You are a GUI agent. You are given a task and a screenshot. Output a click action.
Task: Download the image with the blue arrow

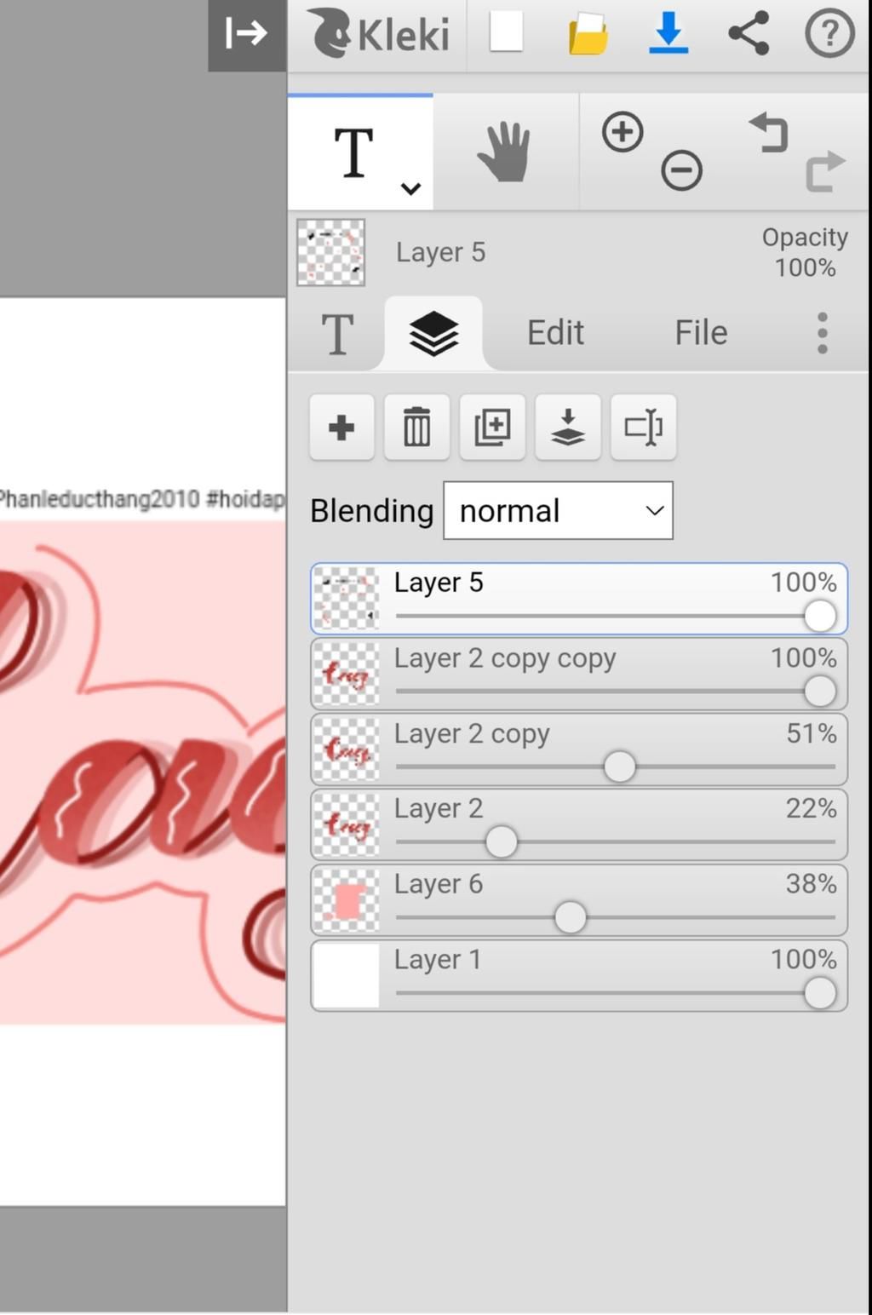[x=668, y=34]
